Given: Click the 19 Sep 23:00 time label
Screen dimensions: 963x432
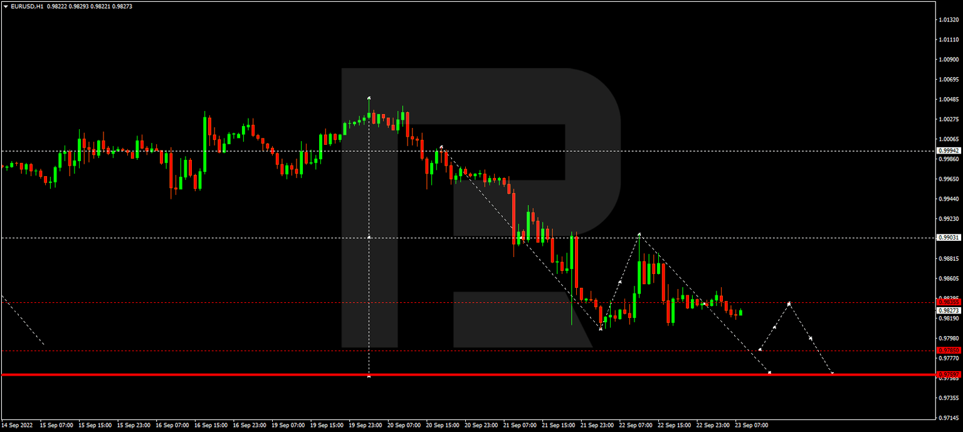Looking at the screenshot, I should (x=366, y=425).
